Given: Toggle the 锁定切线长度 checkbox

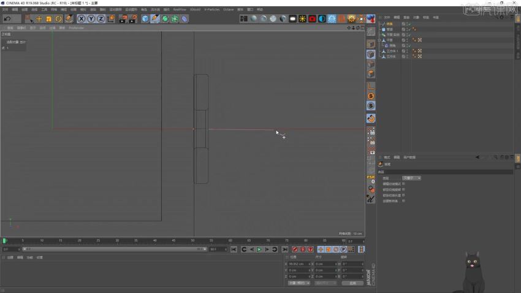Looking at the screenshot, I should [403, 195].
